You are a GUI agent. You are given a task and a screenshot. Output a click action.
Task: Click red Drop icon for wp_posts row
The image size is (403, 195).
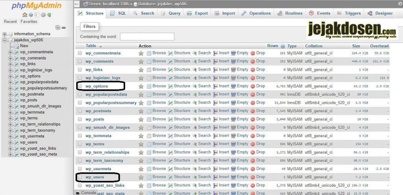[253, 119]
